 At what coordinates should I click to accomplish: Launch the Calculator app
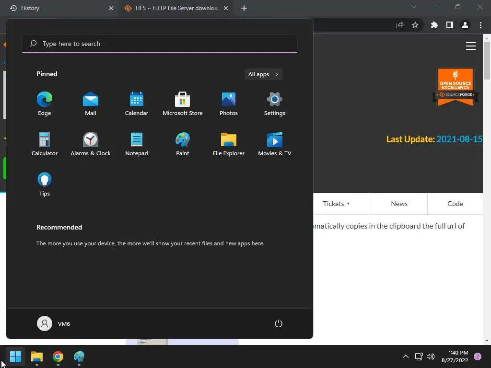[45, 144]
